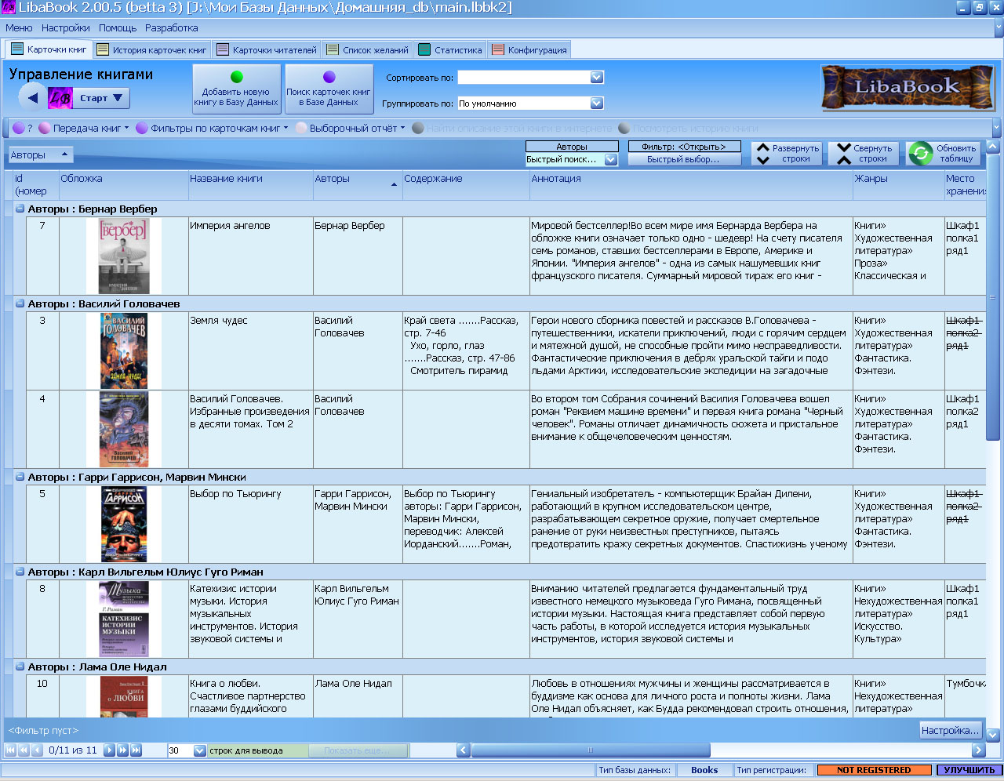Click Быстрый выбор button
This screenshot has height=781, width=1004.
click(x=684, y=160)
